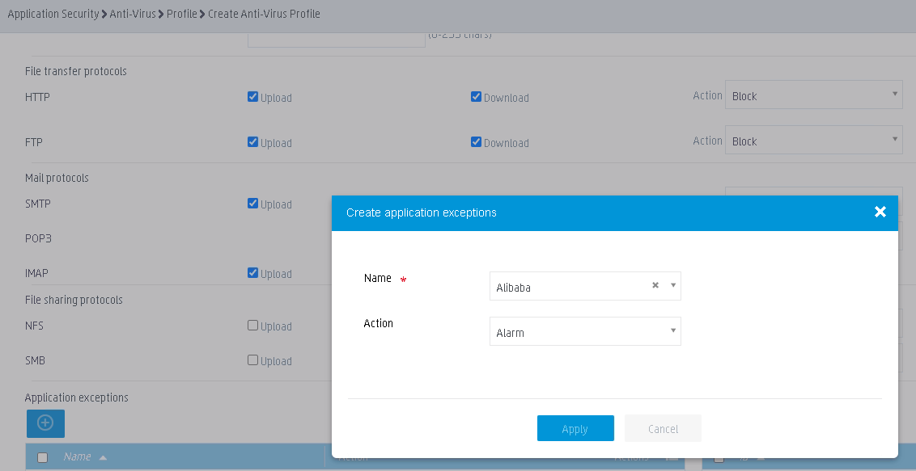Click the "NFS" protocol label
Screen dimensions: 916x471
pos(35,326)
